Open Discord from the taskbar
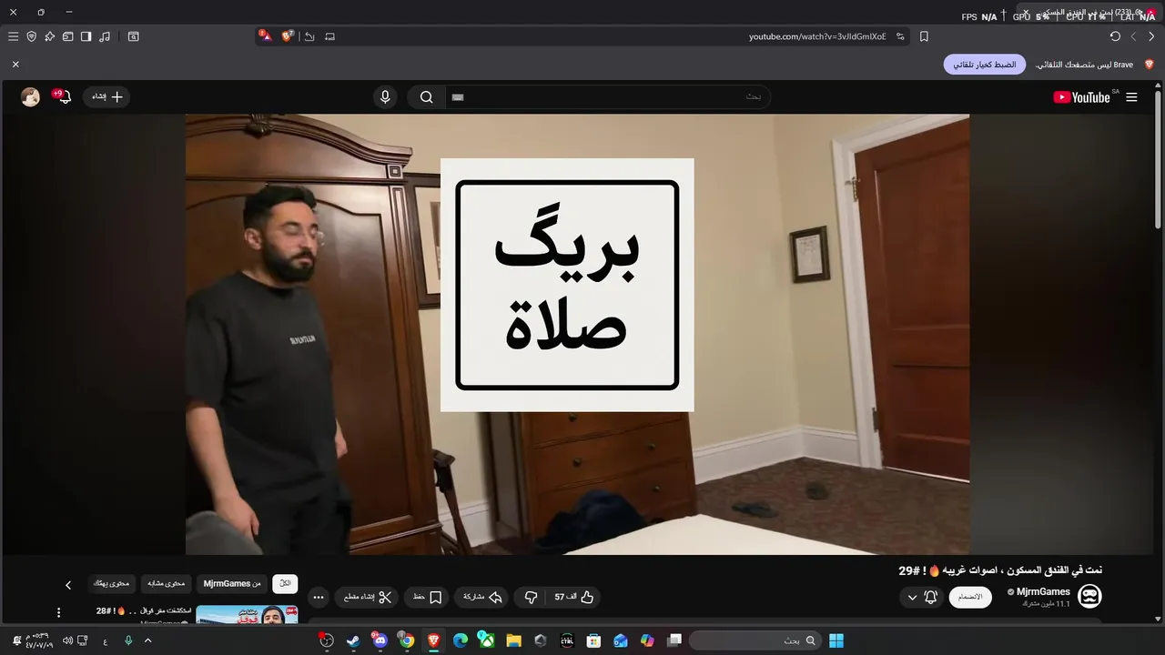Viewport: 1165px width, 655px height. 380,640
